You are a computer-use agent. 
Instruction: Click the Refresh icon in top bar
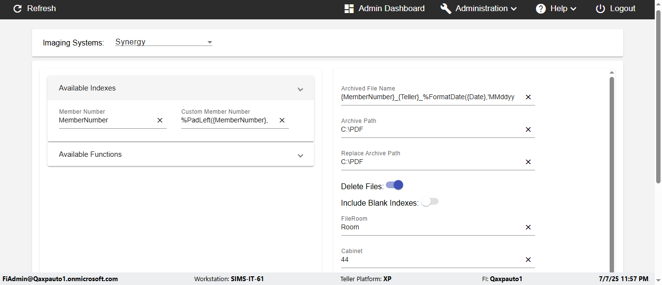pos(17,9)
